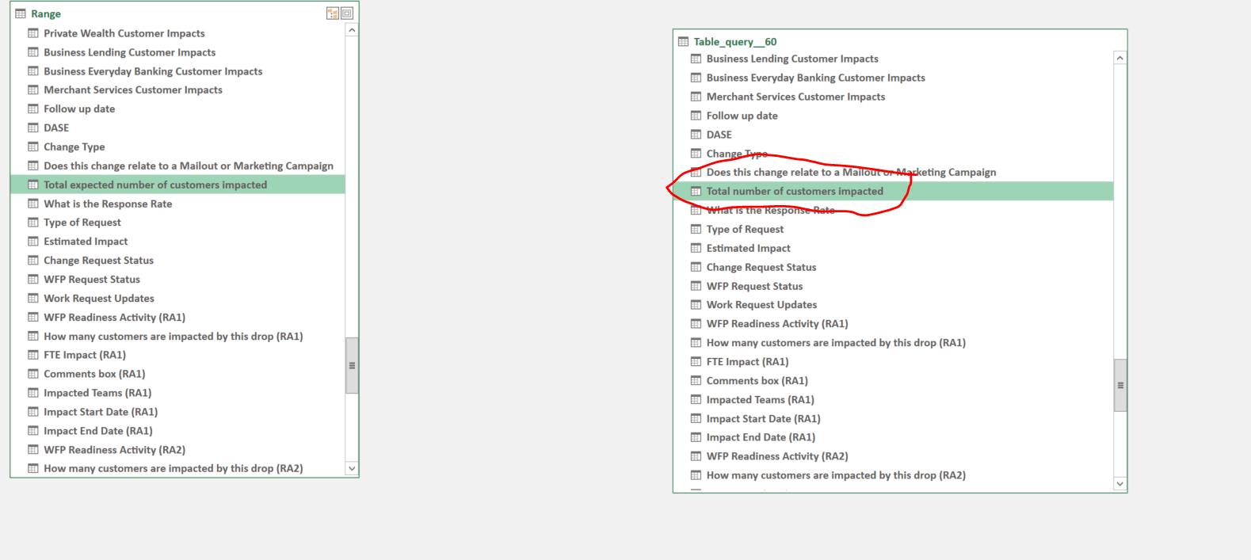Maximize the Range table using its header icon

[347, 13]
